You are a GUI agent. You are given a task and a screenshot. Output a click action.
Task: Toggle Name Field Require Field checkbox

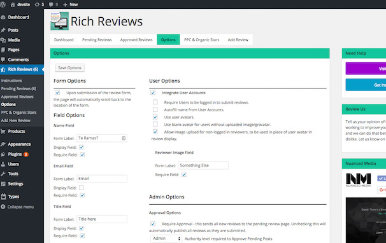82,155
